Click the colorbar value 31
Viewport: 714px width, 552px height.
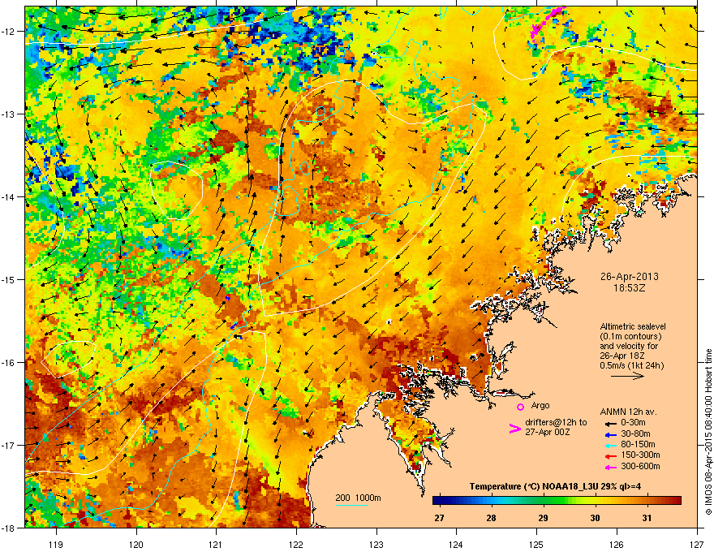point(647,518)
